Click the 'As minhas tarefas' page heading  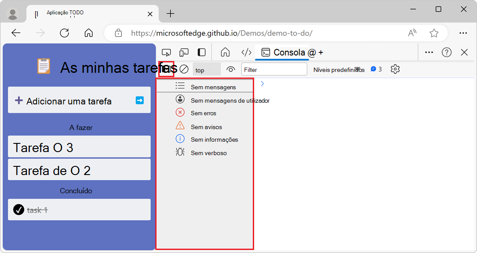119,67
